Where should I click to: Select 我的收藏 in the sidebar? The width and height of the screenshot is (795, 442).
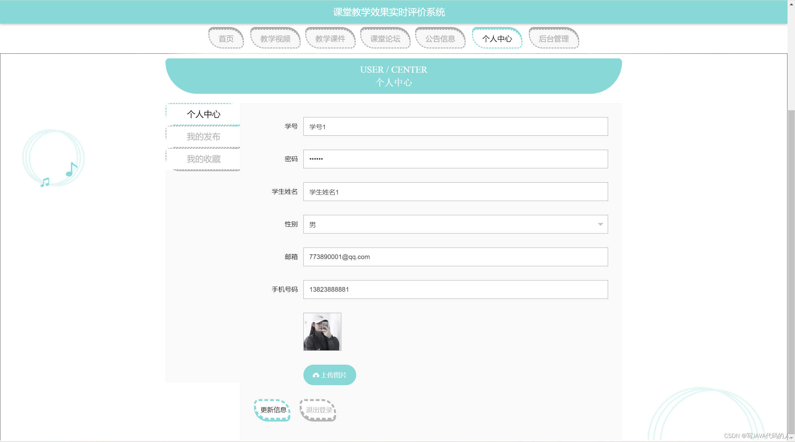click(x=203, y=159)
